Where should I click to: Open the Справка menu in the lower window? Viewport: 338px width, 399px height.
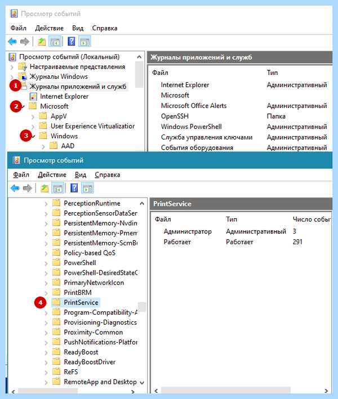click(x=108, y=174)
